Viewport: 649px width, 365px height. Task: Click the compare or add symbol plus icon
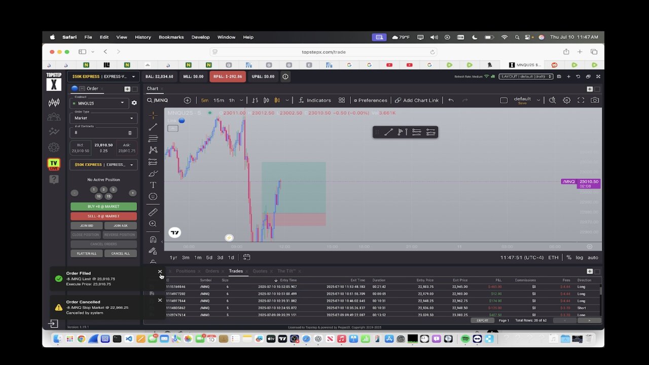click(x=187, y=100)
